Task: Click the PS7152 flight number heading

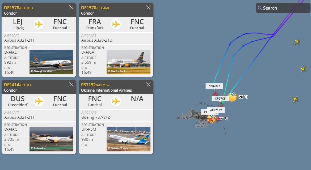Action: tap(88, 85)
